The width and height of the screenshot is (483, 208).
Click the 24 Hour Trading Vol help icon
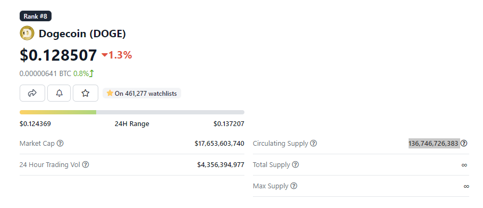point(86,165)
